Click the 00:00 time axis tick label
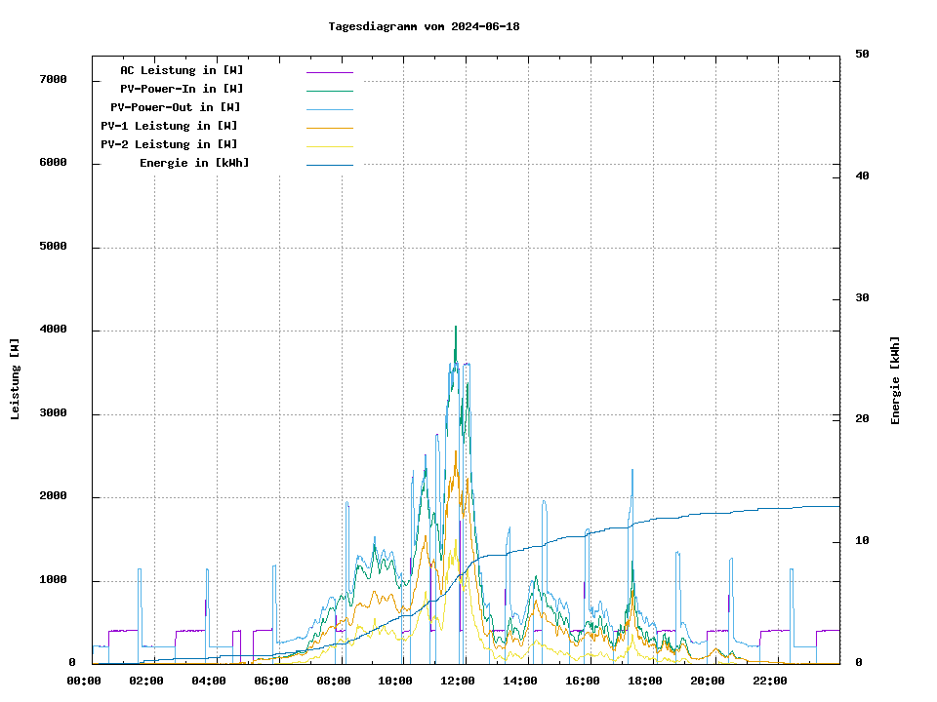The width and height of the screenshot is (937, 702). [x=83, y=681]
